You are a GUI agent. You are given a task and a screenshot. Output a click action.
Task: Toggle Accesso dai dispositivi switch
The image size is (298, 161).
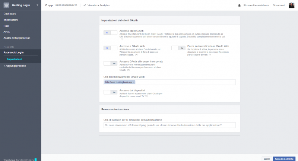click(x=110, y=92)
